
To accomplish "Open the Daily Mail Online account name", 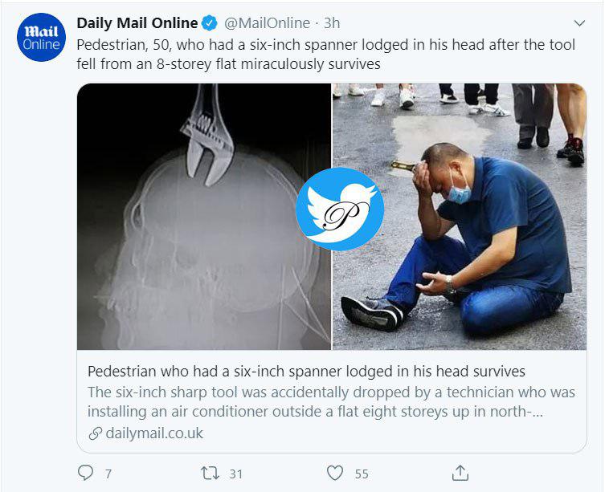I will click(137, 23).
